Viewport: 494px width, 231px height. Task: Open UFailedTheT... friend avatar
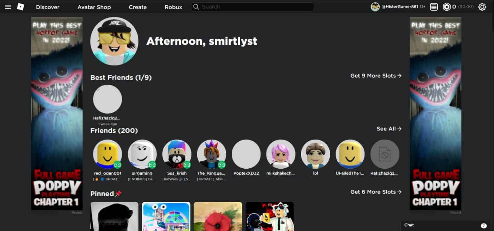tap(350, 154)
